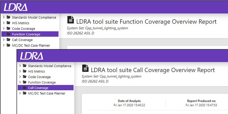Open HIS Metrics in back window tree
Viewport: 228px width, 114px height.
[21, 23]
